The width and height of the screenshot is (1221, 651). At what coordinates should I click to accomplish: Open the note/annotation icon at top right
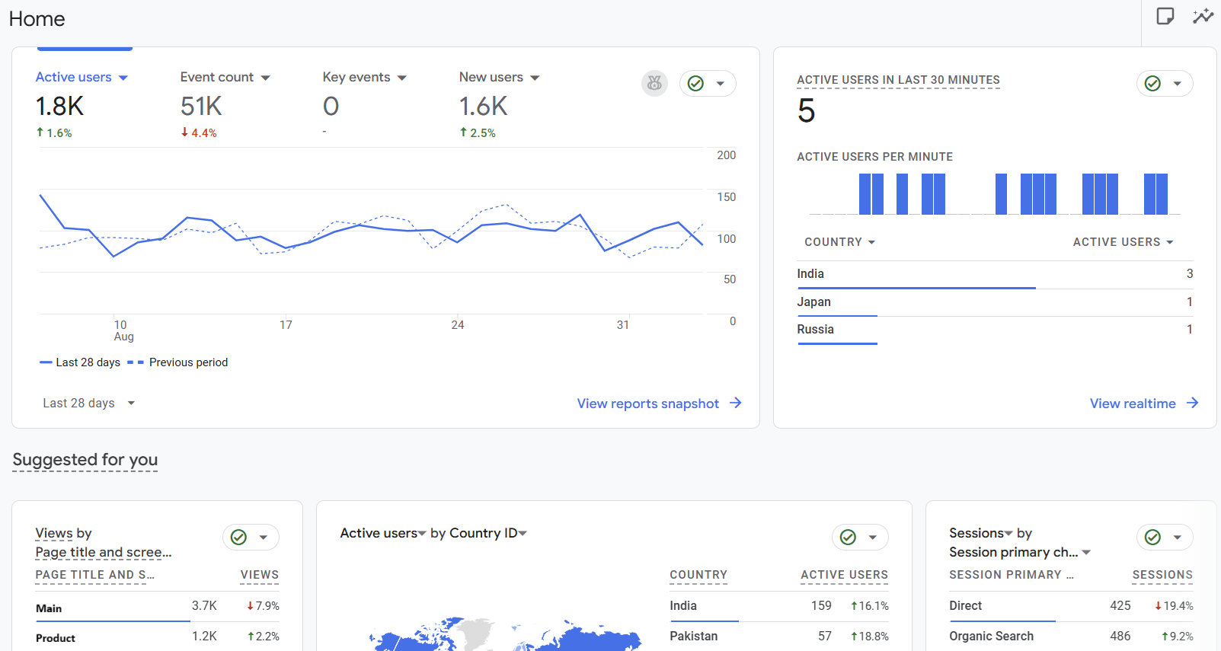[x=1165, y=16]
